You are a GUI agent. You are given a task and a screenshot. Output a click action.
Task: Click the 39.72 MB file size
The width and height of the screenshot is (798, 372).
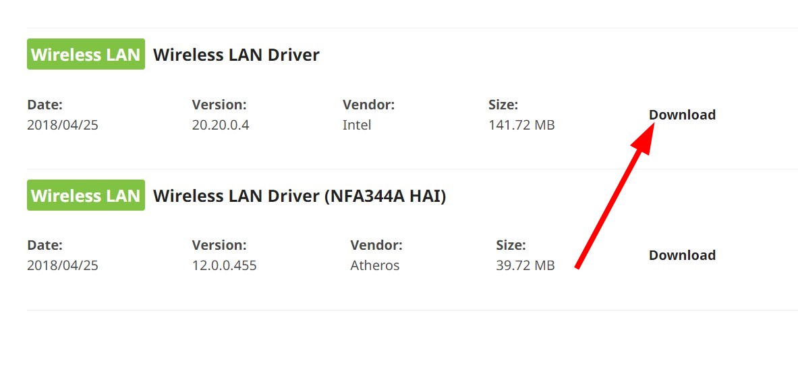[525, 265]
